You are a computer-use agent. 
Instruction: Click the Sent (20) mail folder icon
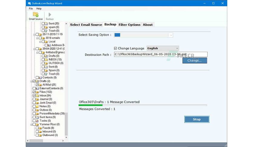(x=46, y=23)
